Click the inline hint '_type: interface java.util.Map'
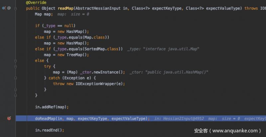 coord(163,49)
